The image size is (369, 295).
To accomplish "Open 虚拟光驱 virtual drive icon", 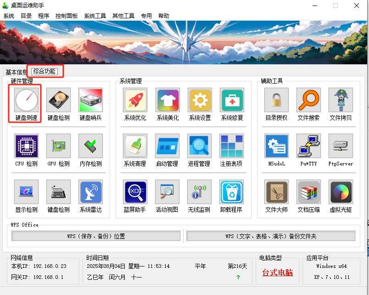I will 341,192.
